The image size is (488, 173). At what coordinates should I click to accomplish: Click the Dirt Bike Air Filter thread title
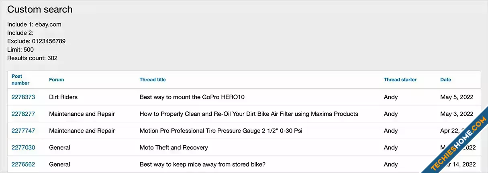[x=249, y=114]
